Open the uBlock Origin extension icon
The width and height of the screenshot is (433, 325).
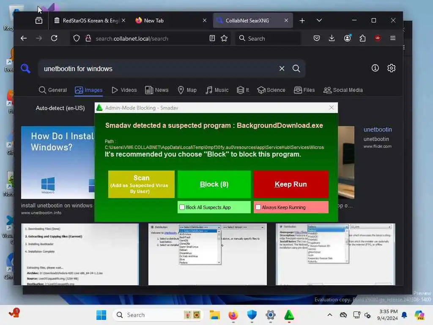pos(378,38)
